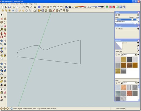Open the Edit menu
Viewport: 141px width, 111px height.
click(5, 4)
